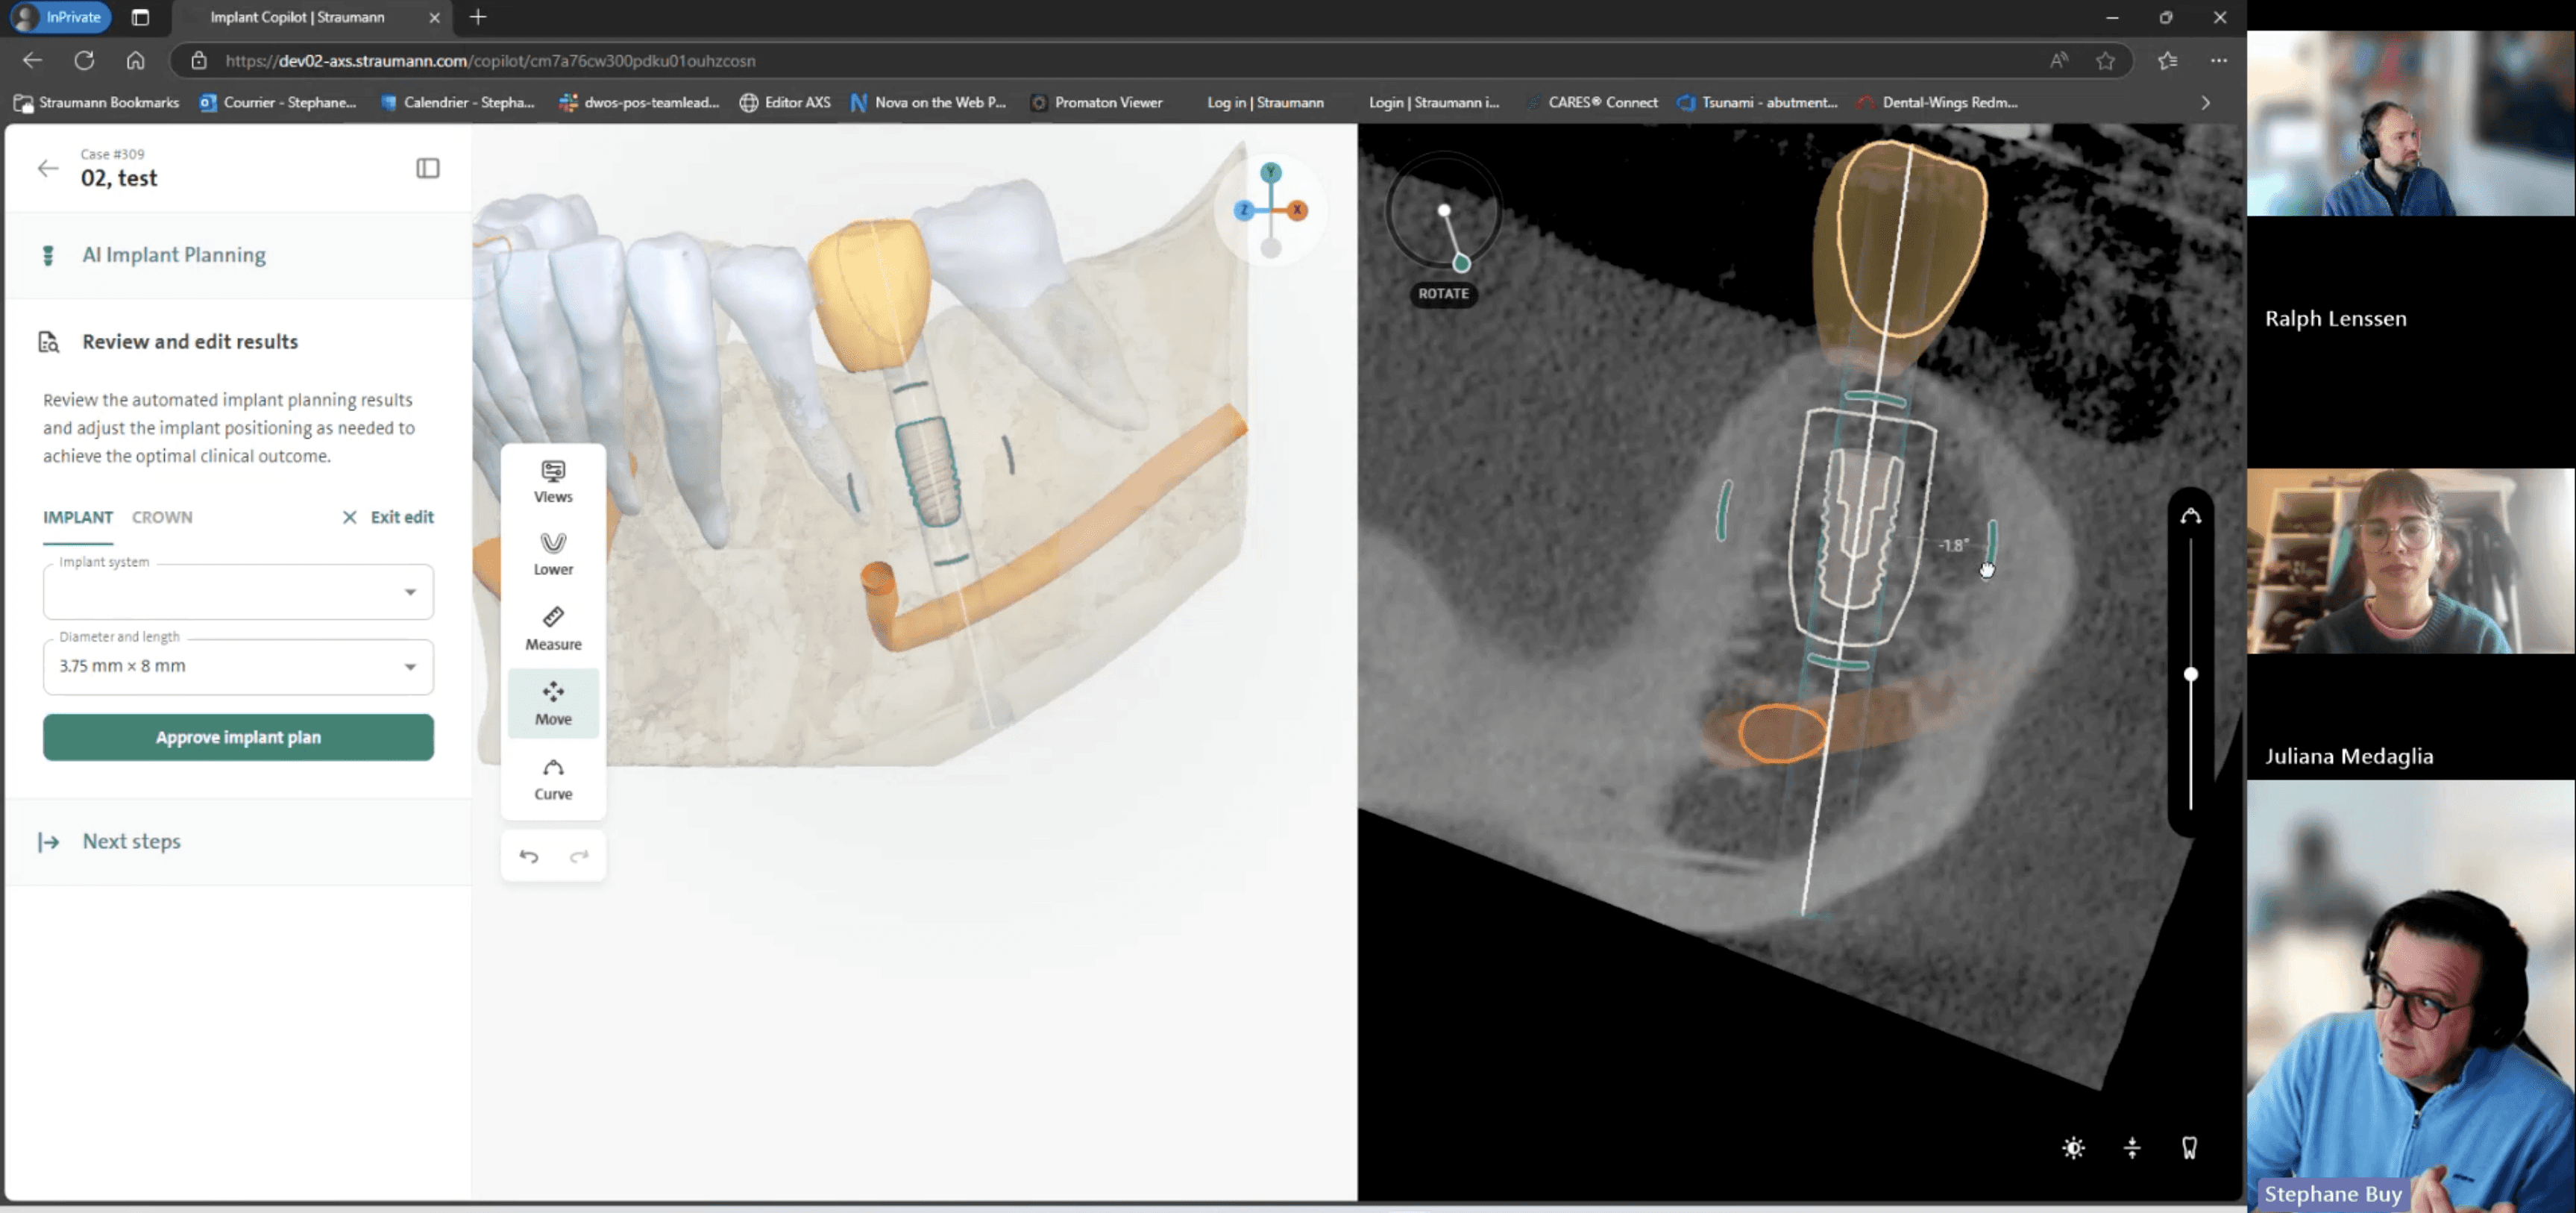
Task: Open the Views tool
Action: pos(553,481)
